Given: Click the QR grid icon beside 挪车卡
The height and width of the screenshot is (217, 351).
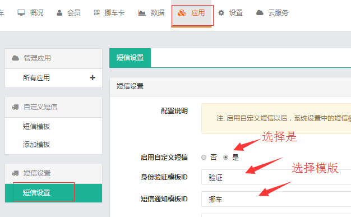Looking at the screenshot, I should click(96, 13).
